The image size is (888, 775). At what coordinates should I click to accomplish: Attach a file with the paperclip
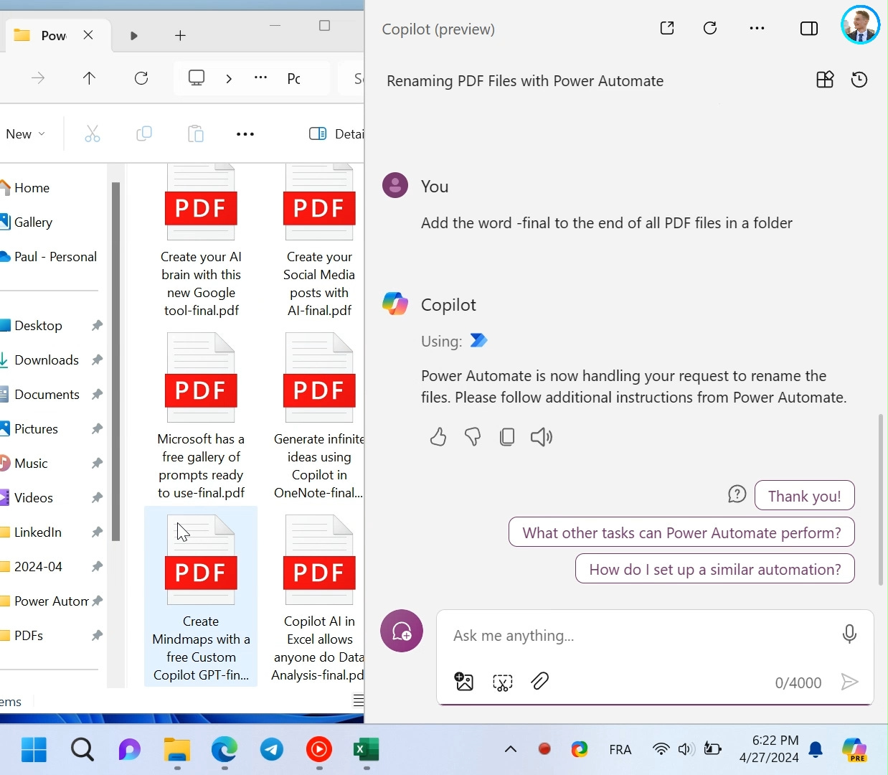click(540, 681)
